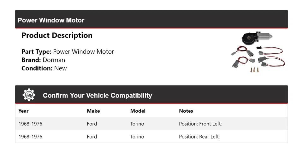Screen dimensions: 303x153
Task: Select the Model column header
Action: (x=138, y=111)
